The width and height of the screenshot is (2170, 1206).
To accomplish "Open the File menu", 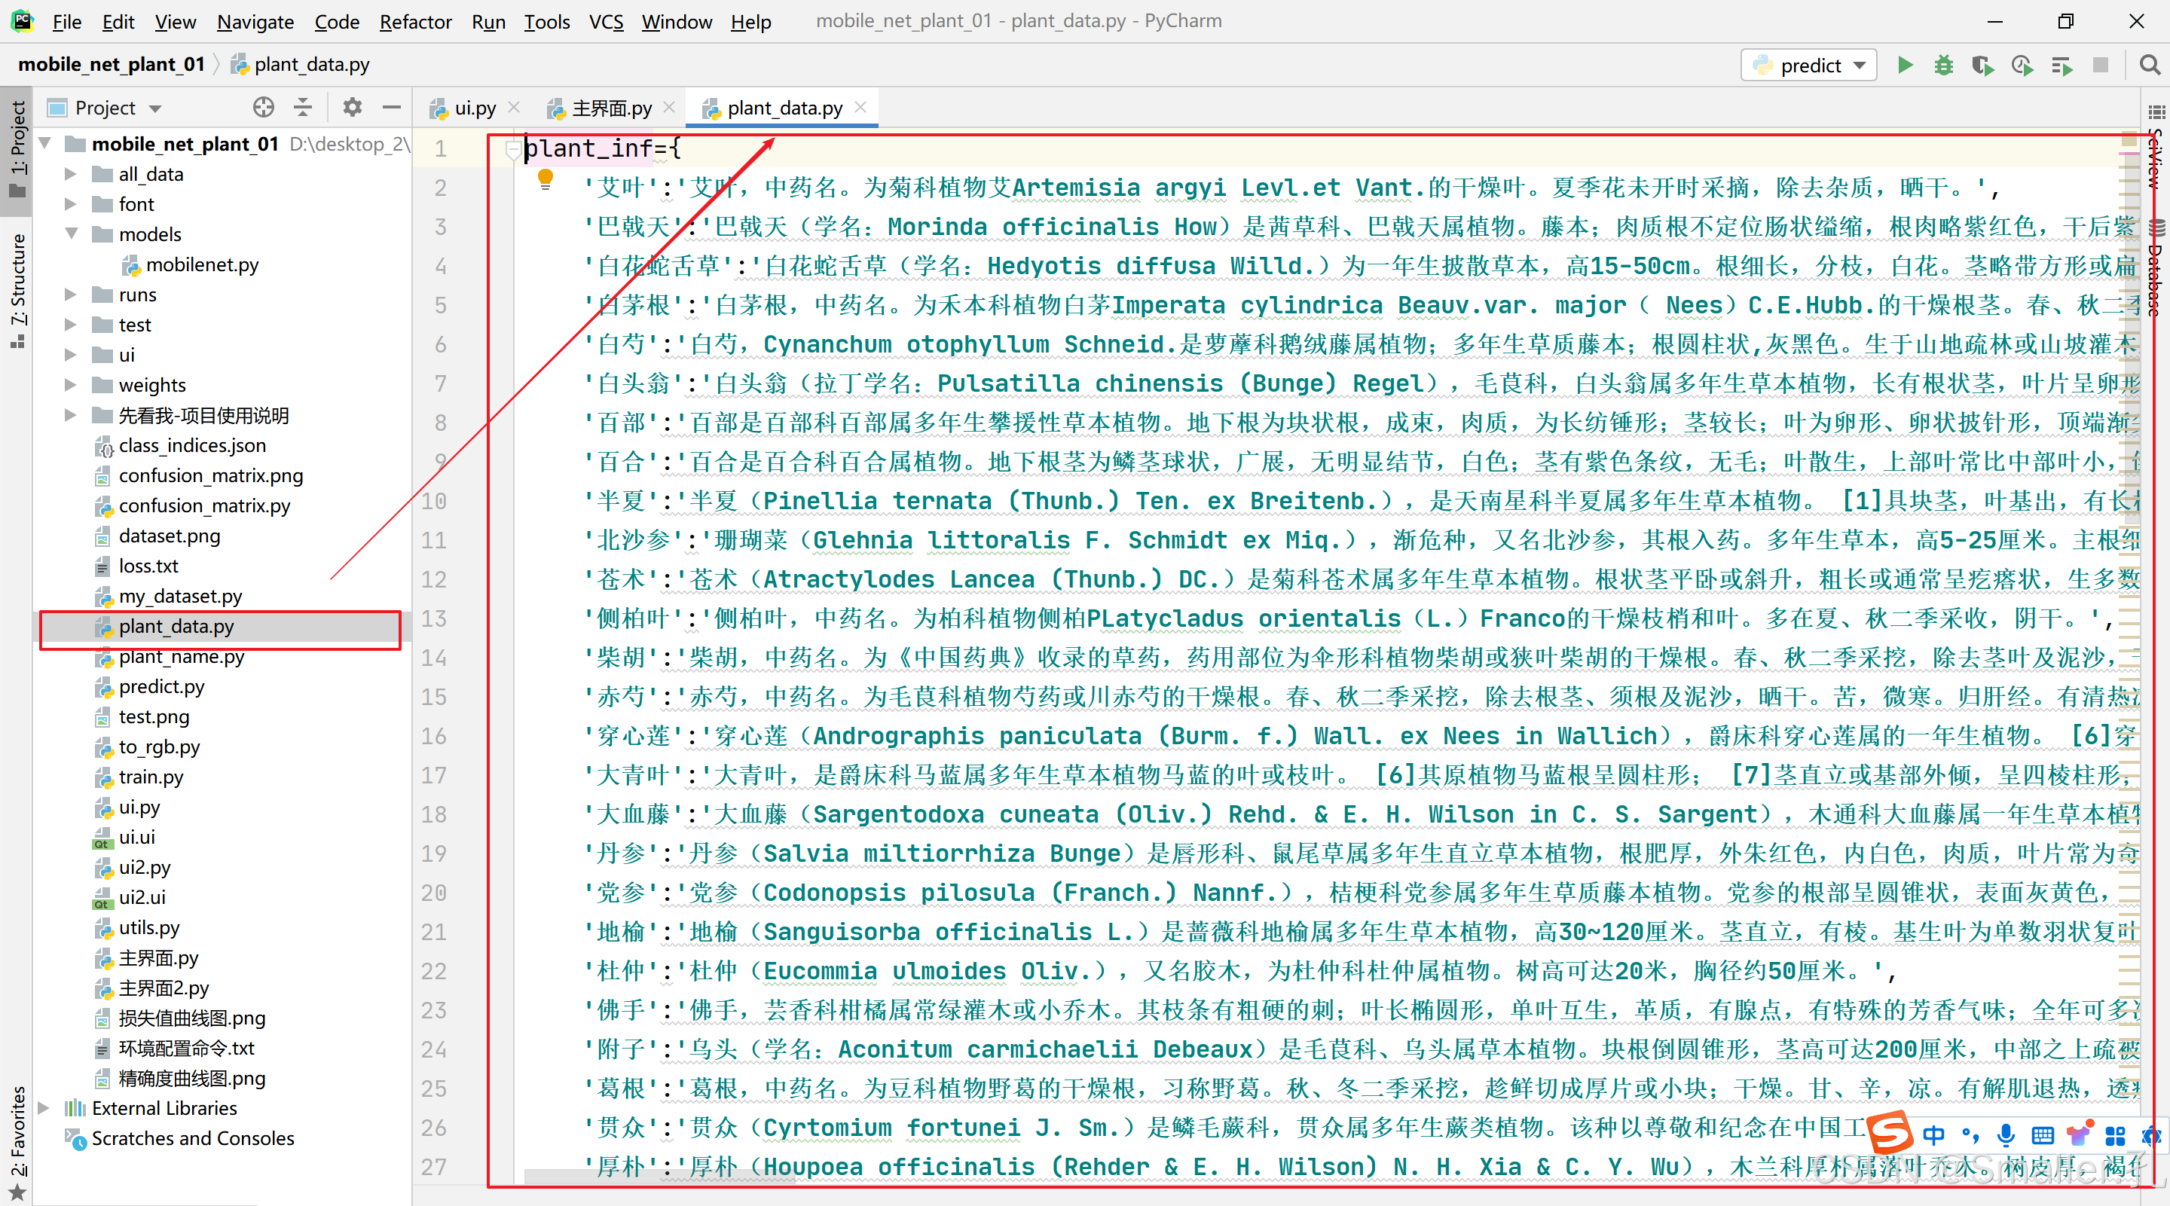I will tap(66, 22).
